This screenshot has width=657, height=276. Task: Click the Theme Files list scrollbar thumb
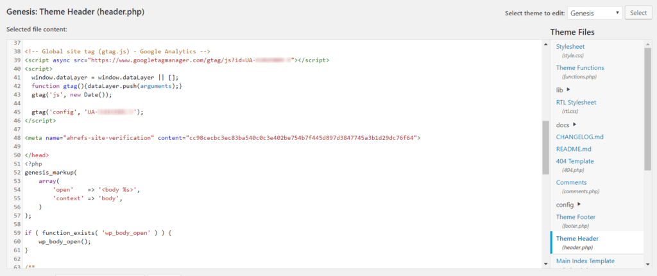pos(648,109)
